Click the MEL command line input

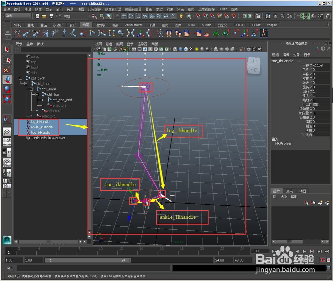pos(94,268)
